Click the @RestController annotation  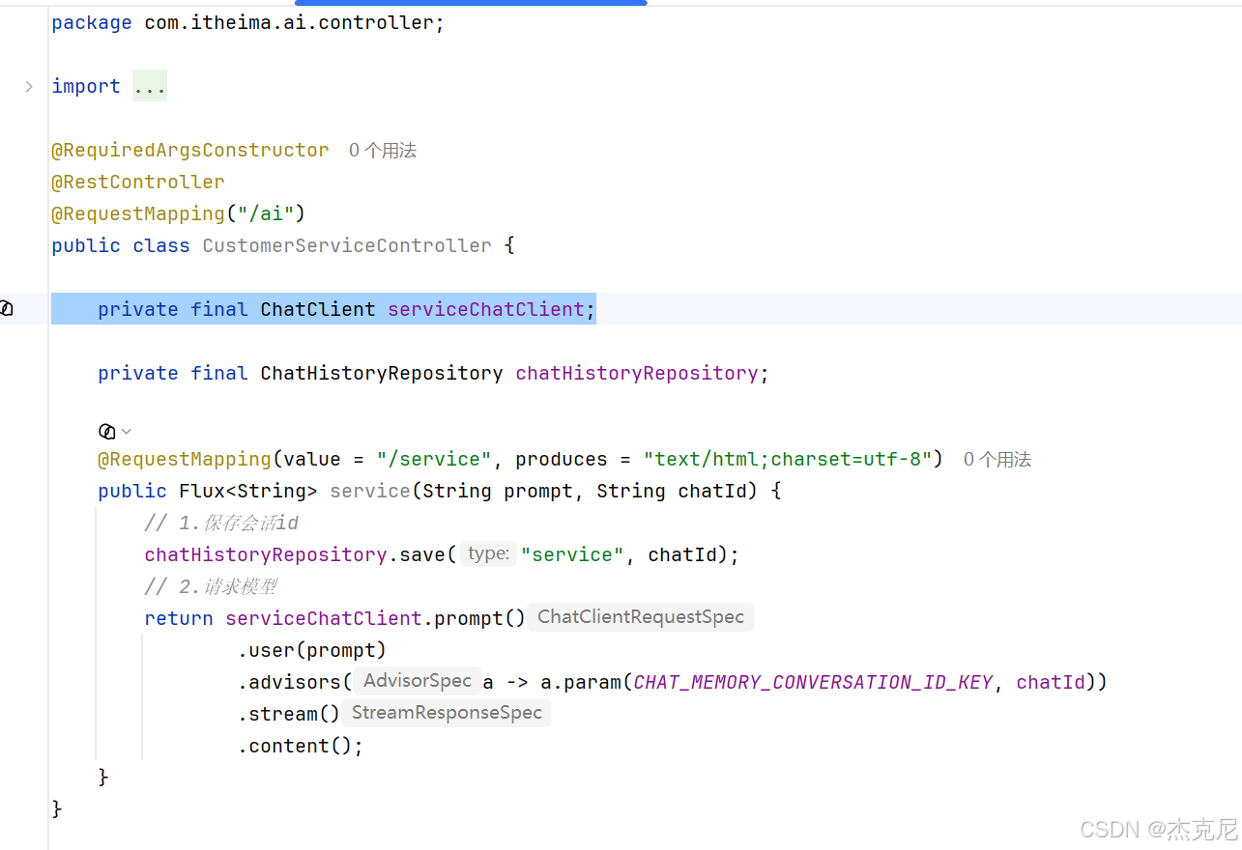click(x=138, y=182)
